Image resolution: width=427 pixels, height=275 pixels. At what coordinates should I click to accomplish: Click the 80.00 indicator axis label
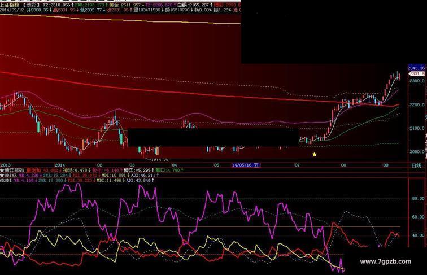click(x=419, y=199)
